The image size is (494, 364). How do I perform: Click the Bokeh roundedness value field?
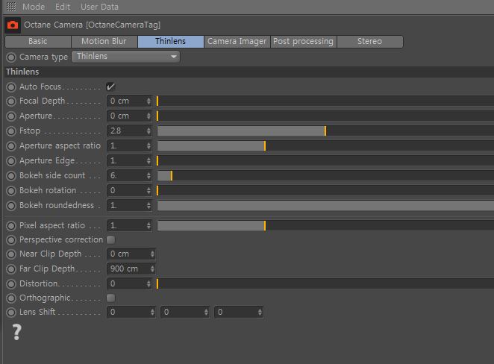(130, 205)
